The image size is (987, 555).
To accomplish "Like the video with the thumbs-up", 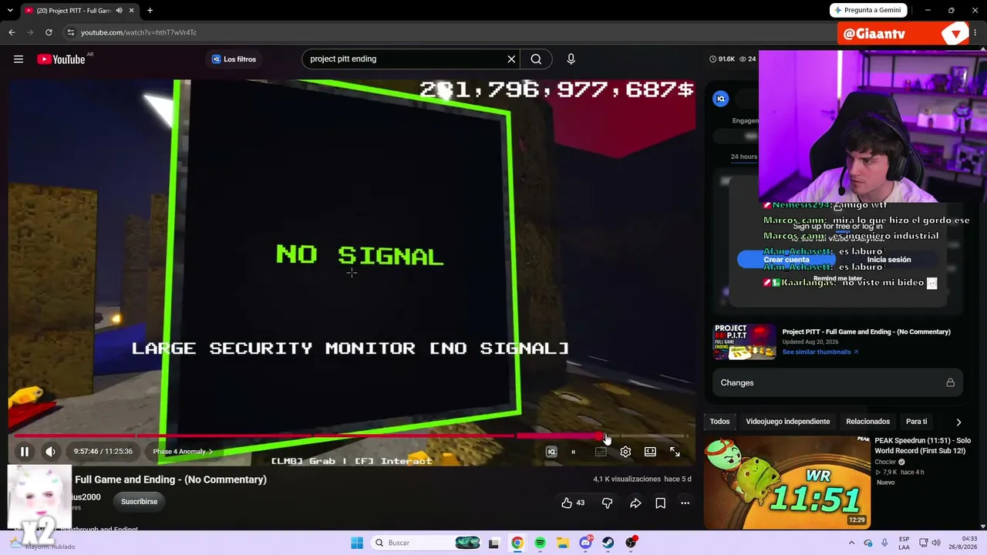I will 572,503.
